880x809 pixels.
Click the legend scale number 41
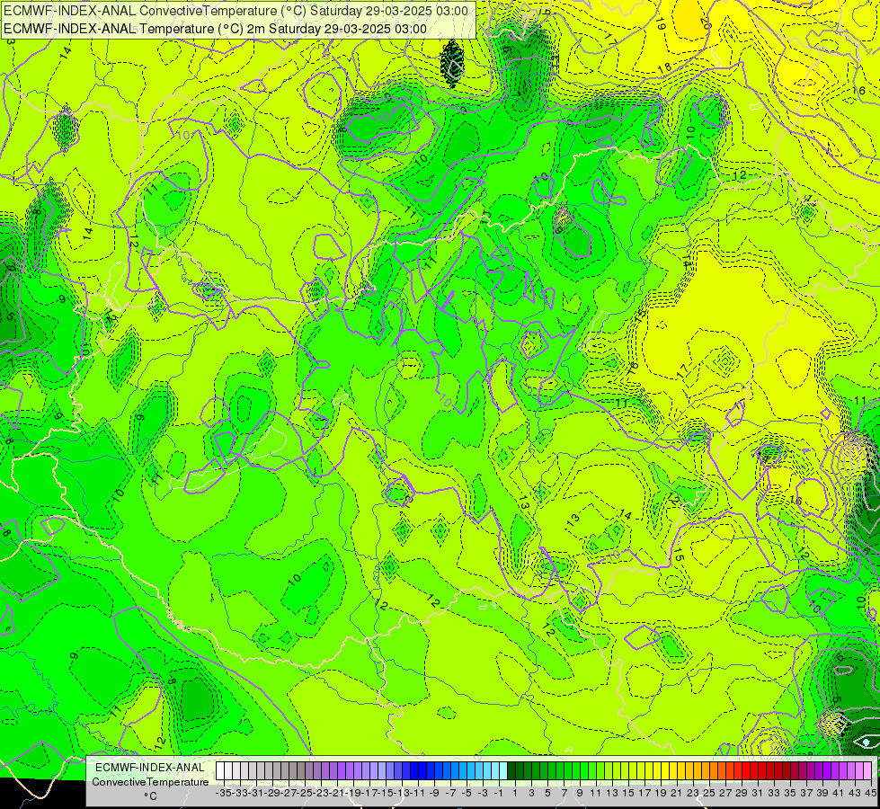839,793
